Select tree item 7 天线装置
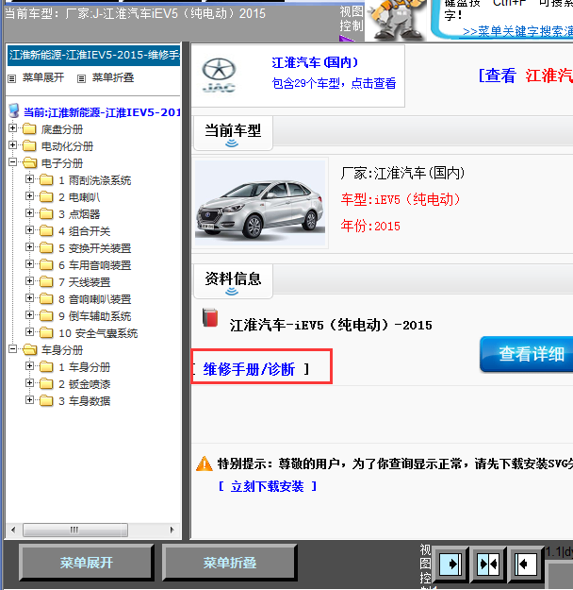 pos(85,282)
